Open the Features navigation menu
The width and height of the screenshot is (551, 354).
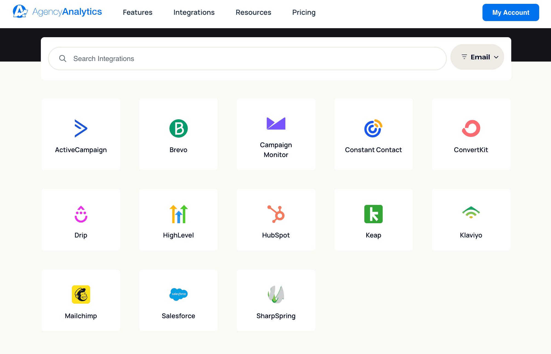137,12
